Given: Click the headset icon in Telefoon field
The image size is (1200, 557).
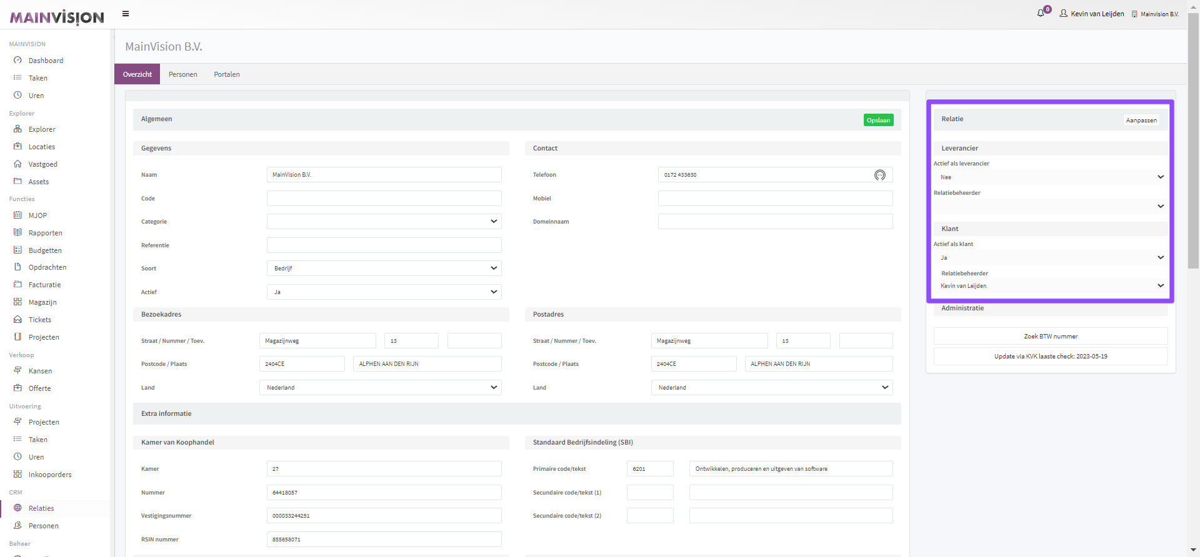Looking at the screenshot, I should tap(879, 175).
